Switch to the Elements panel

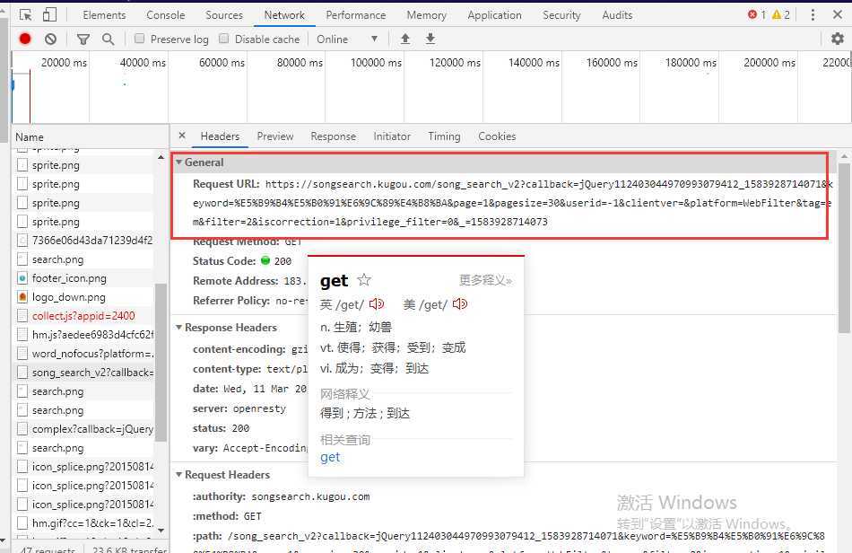point(104,15)
